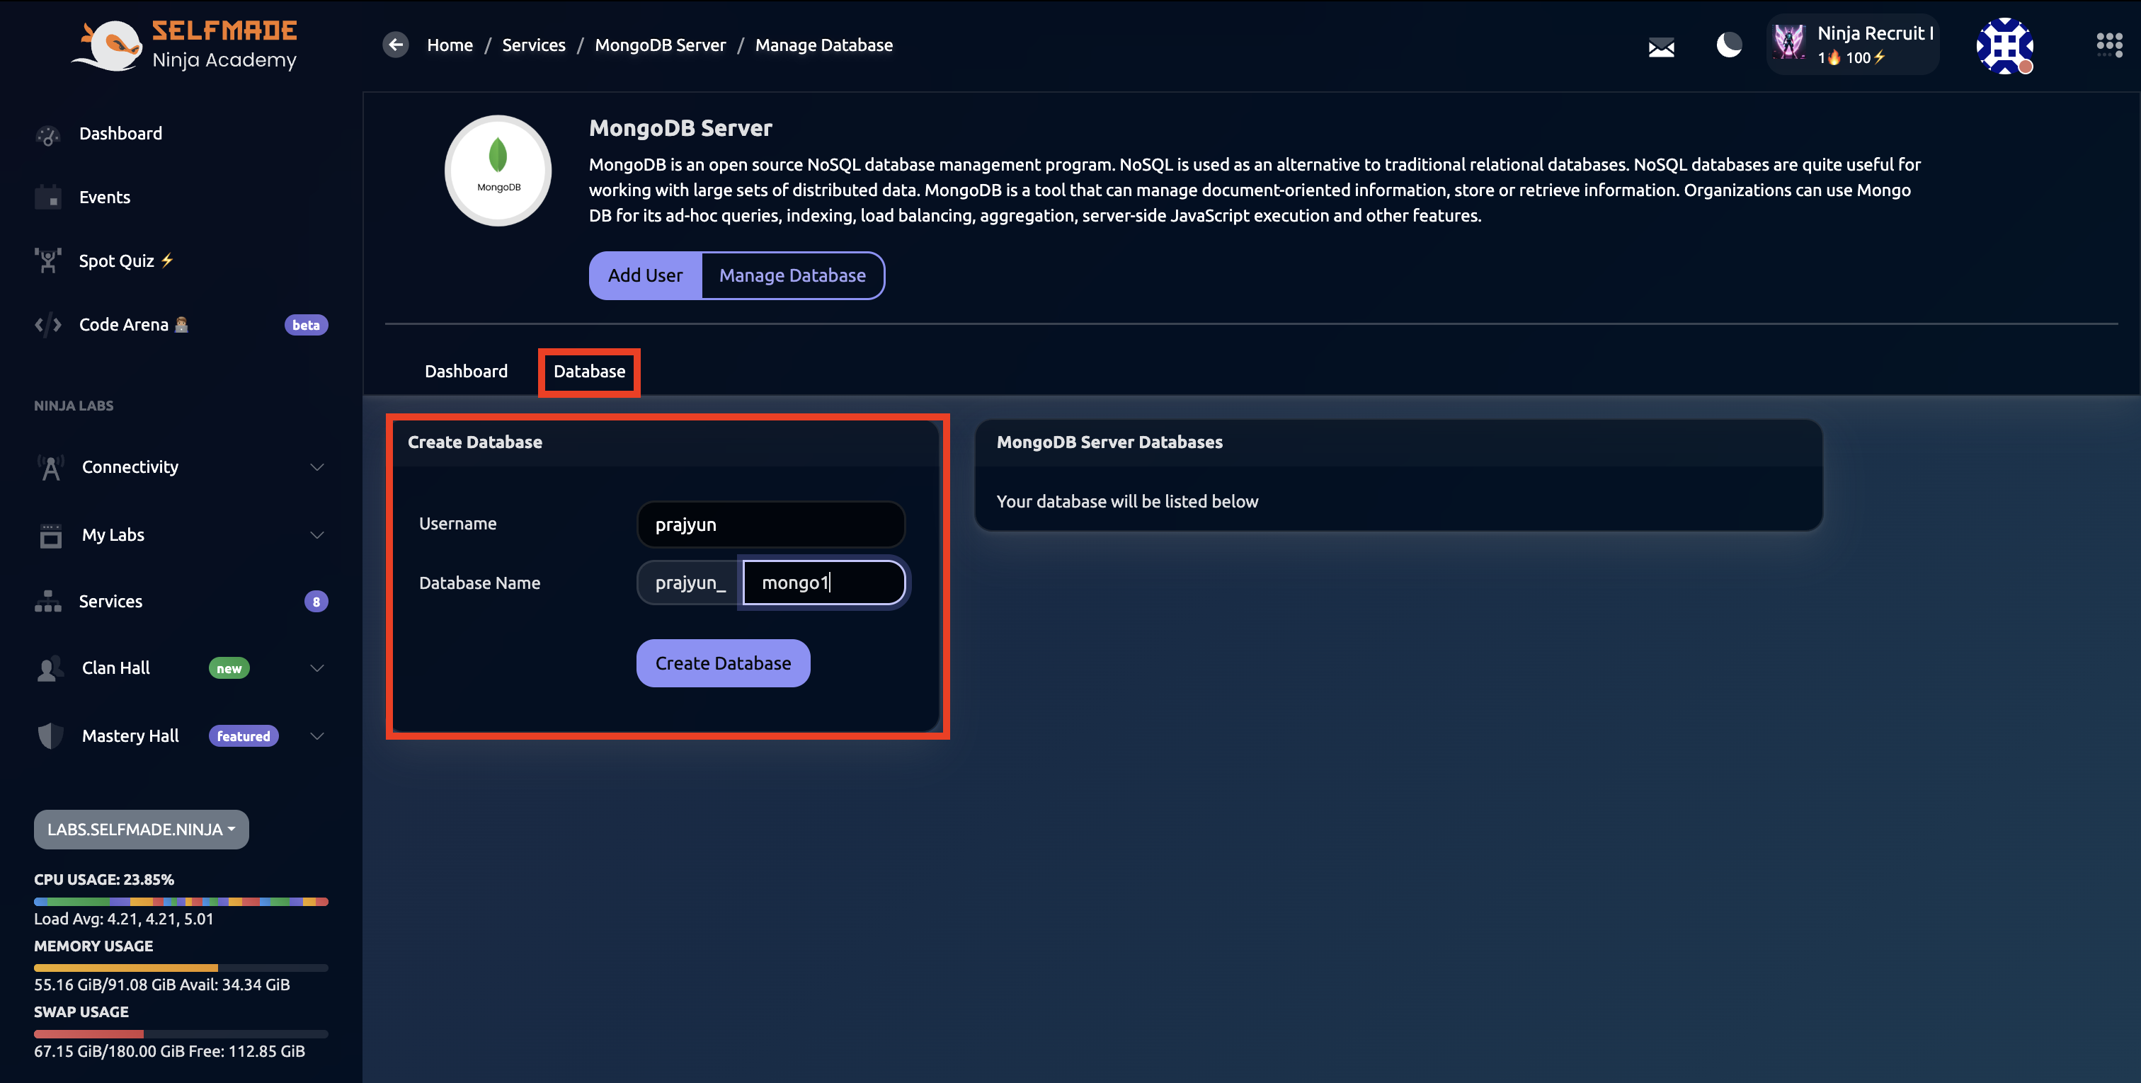The height and width of the screenshot is (1083, 2141).
Task: Click the My Labs icon
Action: click(51, 535)
